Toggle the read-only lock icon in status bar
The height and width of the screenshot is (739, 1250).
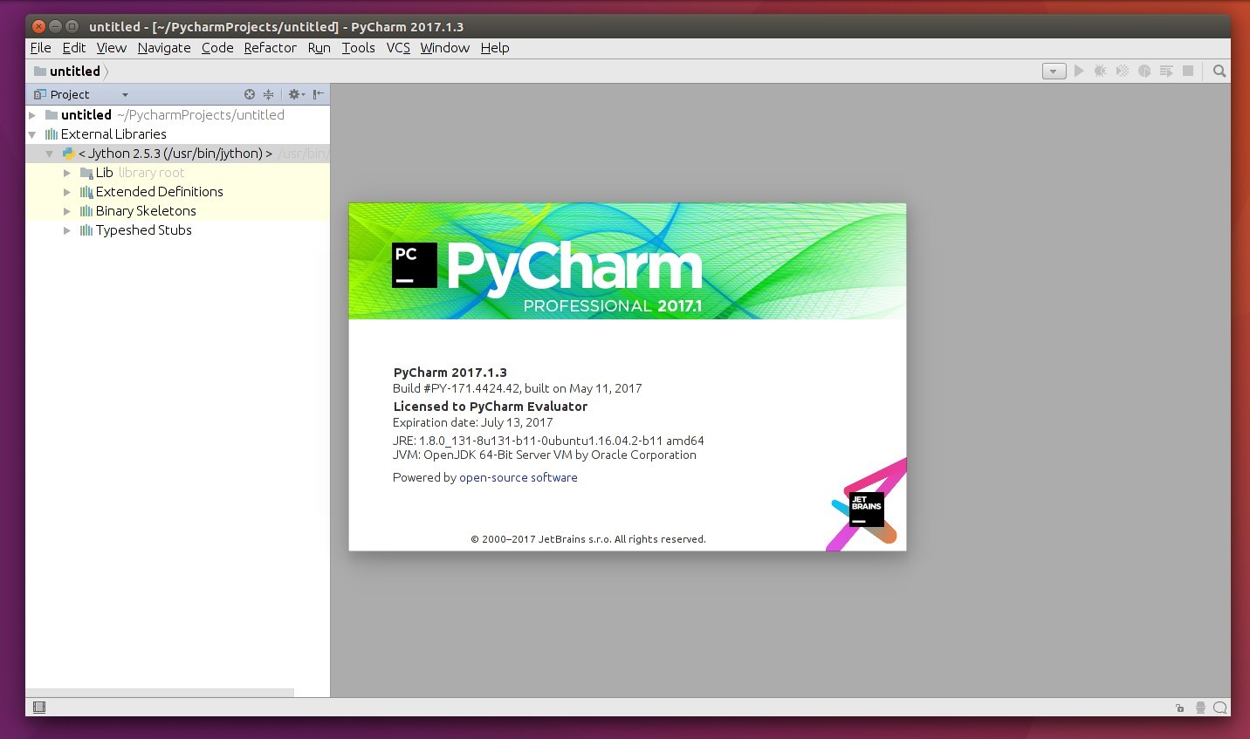tap(1179, 708)
